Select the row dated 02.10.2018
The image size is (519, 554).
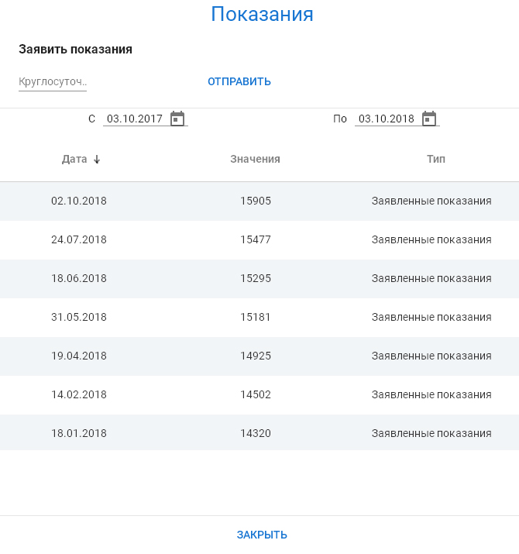point(79,201)
